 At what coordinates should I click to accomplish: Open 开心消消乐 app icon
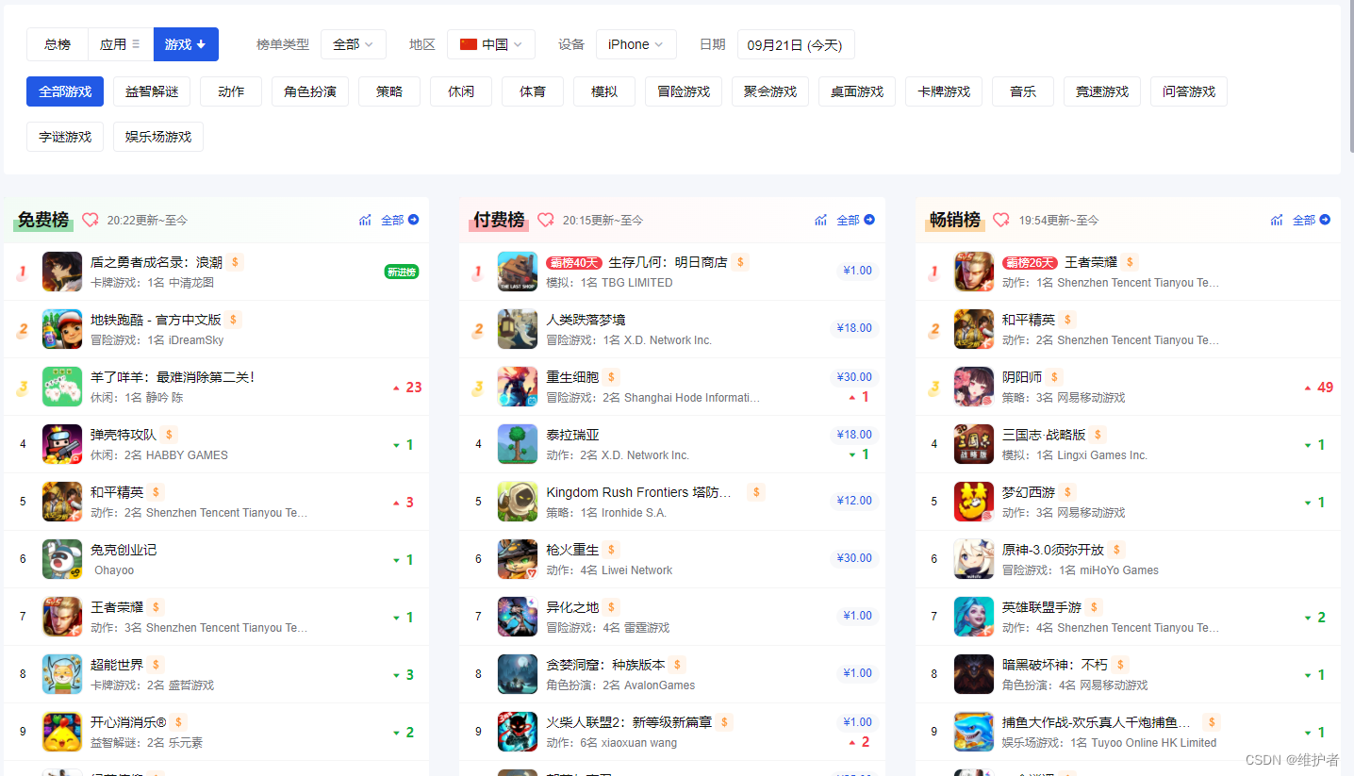click(x=62, y=732)
